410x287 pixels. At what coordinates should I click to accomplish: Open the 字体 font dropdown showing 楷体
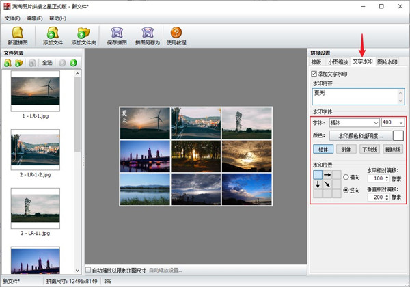point(353,122)
